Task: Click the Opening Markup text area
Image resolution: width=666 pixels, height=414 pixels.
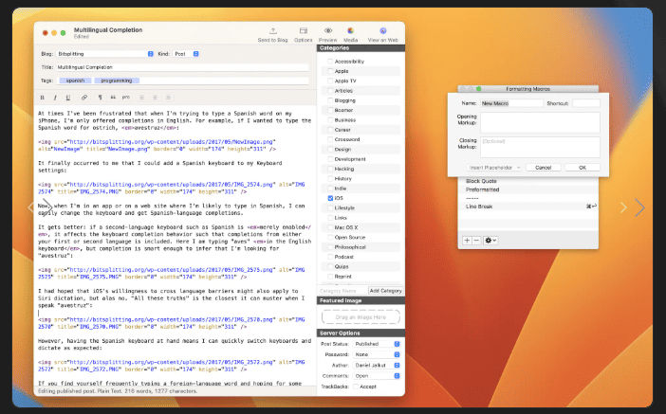Action: tap(540, 122)
